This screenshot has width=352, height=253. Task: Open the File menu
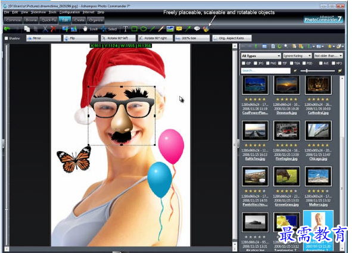(x=7, y=13)
